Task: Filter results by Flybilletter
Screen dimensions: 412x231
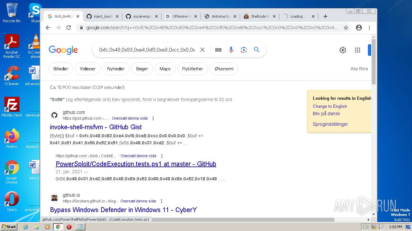Action: point(192,69)
